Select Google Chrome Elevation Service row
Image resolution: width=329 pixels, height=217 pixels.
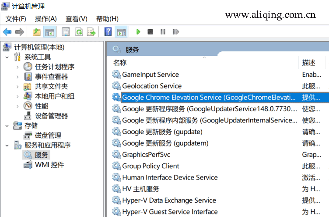click(x=220, y=98)
